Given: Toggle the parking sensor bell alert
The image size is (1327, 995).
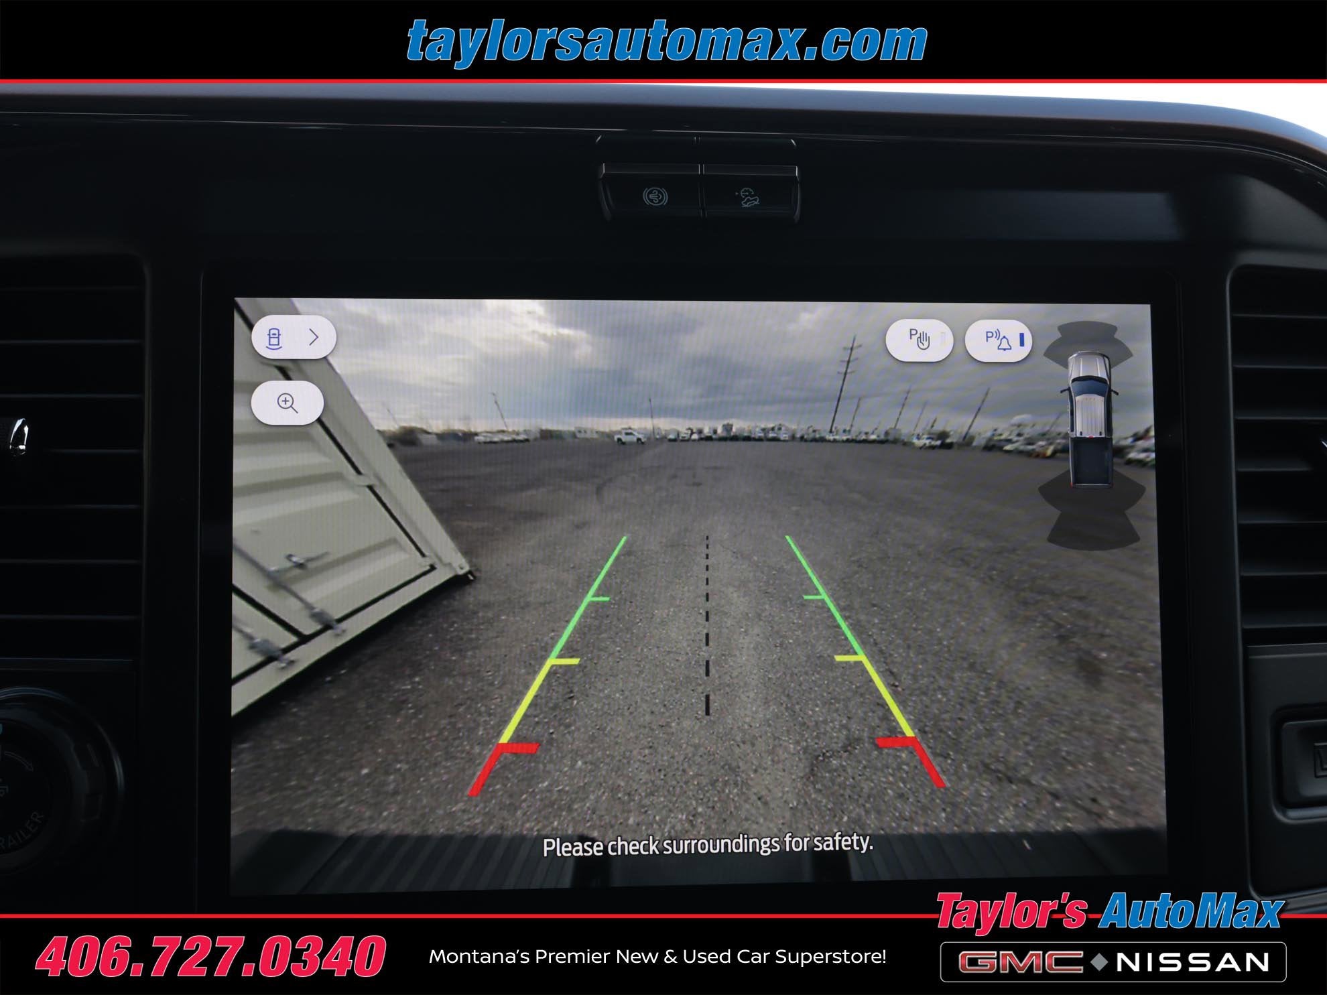Looking at the screenshot, I should click(998, 340).
